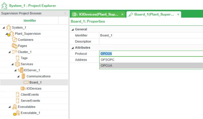
Task: Click the Description property label
Action: [x=83, y=42]
